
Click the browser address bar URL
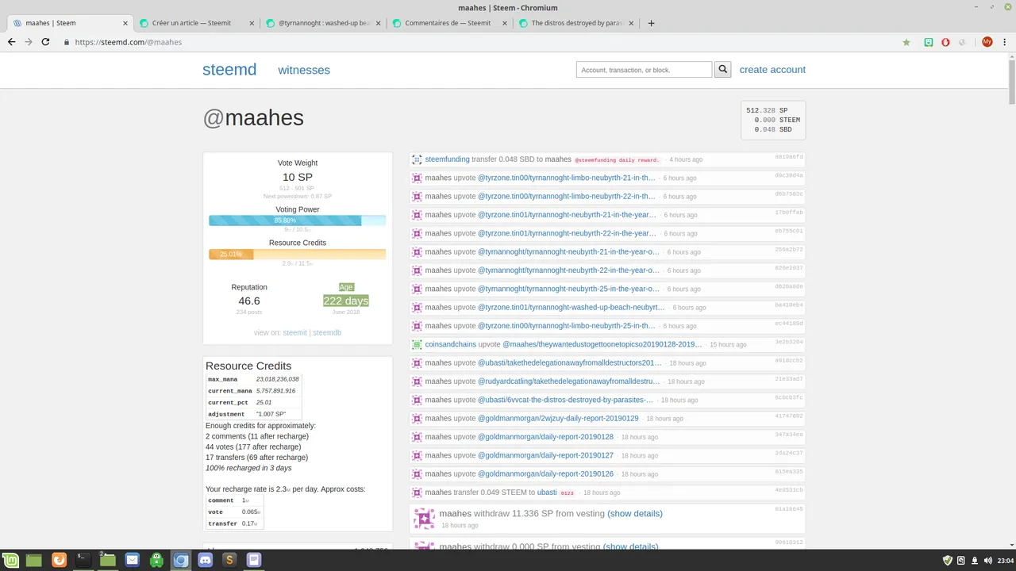128,42
